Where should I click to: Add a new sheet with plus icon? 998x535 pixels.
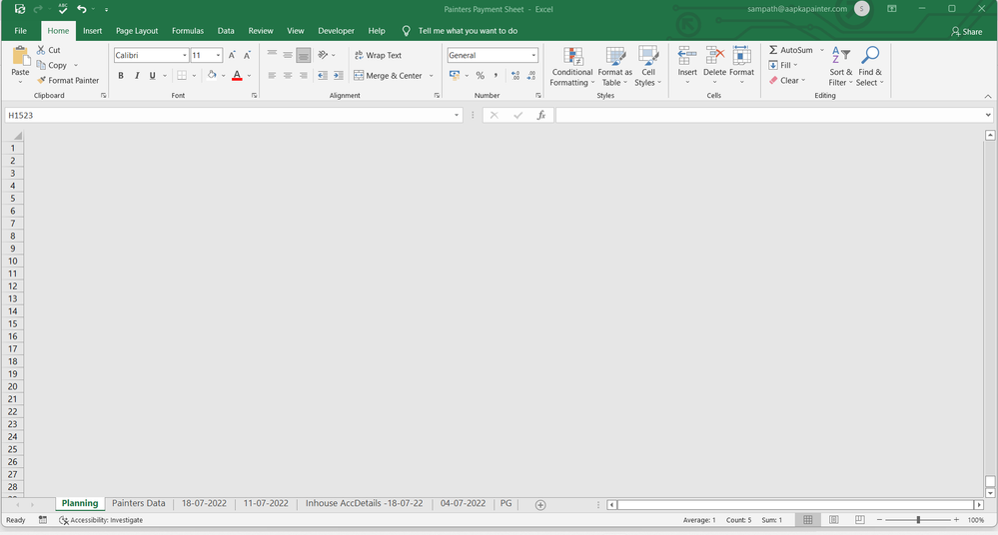(x=540, y=504)
